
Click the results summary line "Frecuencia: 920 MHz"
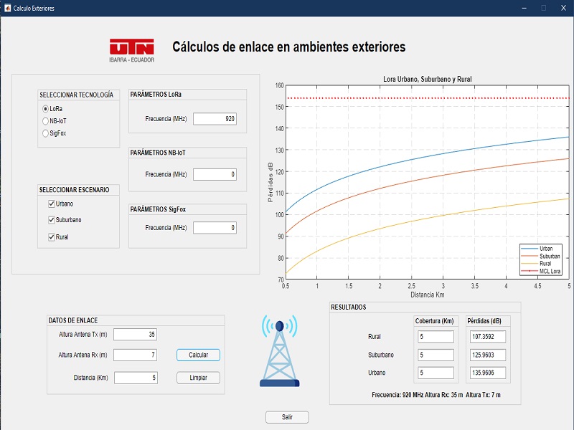coord(436,395)
